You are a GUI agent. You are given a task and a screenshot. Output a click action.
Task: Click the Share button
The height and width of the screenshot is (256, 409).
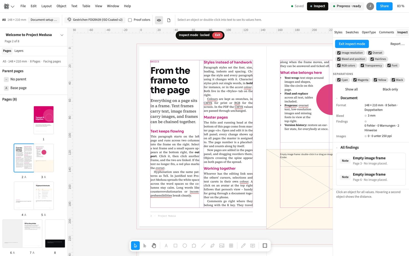pos(384,6)
